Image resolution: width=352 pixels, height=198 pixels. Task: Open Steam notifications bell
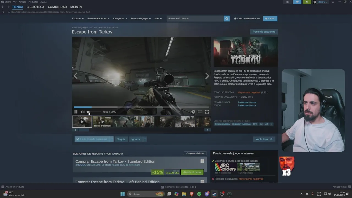pos(307,2)
